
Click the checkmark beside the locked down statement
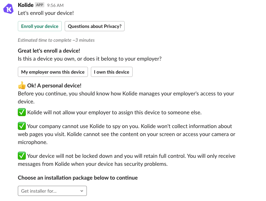click(22, 156)
